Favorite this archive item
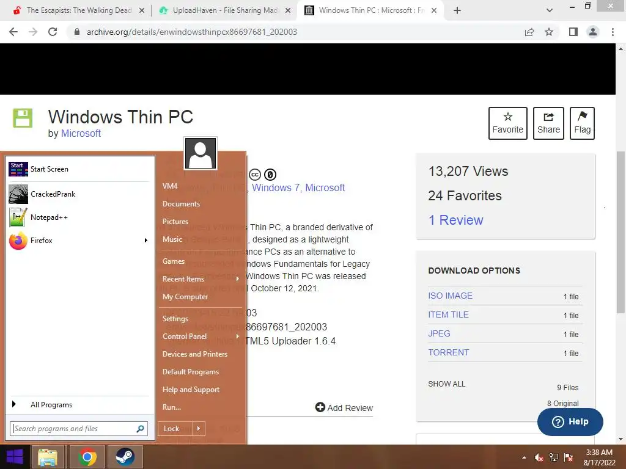Screen dimensions: 626x469 [508, 123]
